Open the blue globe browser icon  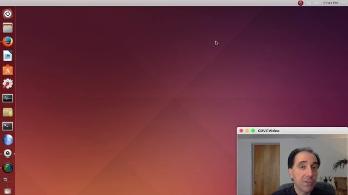point(8,140)
